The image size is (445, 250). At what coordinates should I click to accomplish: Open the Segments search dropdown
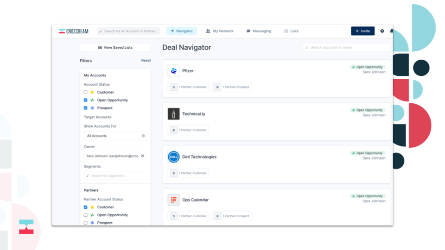click(115, 176)
